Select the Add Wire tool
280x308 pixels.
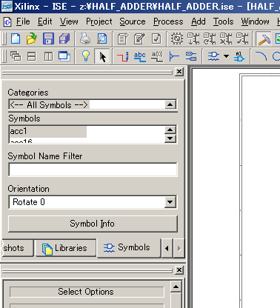(123, 56)
